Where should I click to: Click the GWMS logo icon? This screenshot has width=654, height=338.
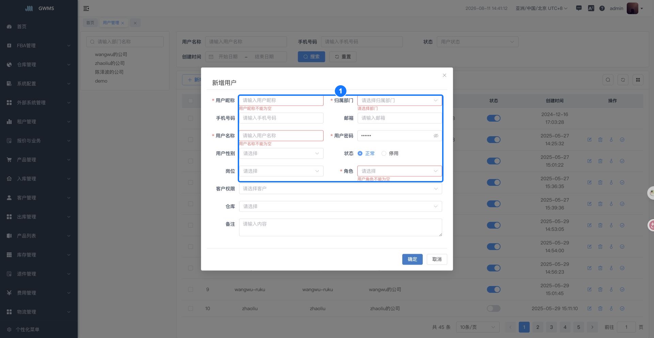[x=29, y=8]
